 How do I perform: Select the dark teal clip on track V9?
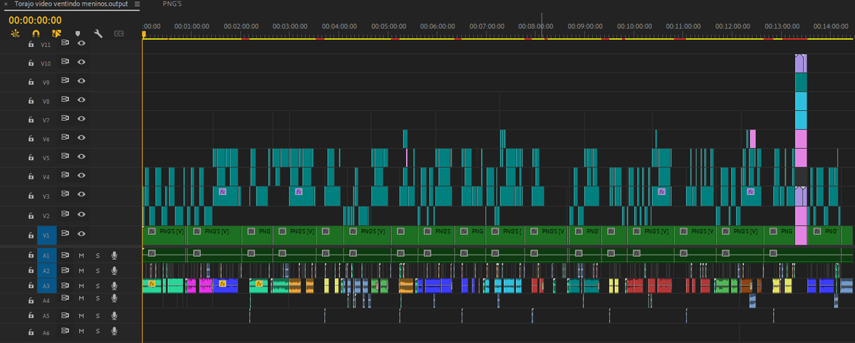pos(801,82)
